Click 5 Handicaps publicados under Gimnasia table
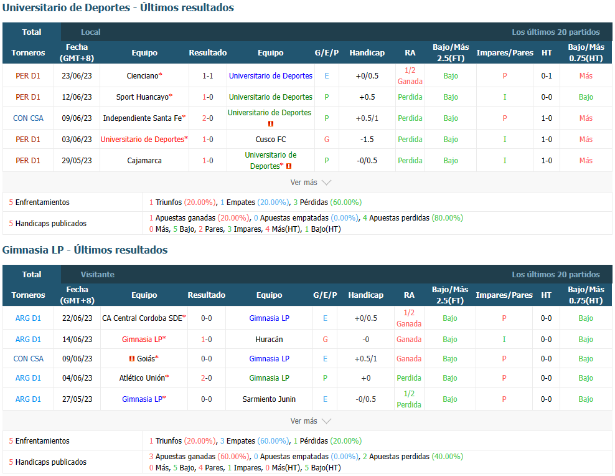The width and height of the screenshot is (615, 476). pyautogui.click(x=47, y=462)
